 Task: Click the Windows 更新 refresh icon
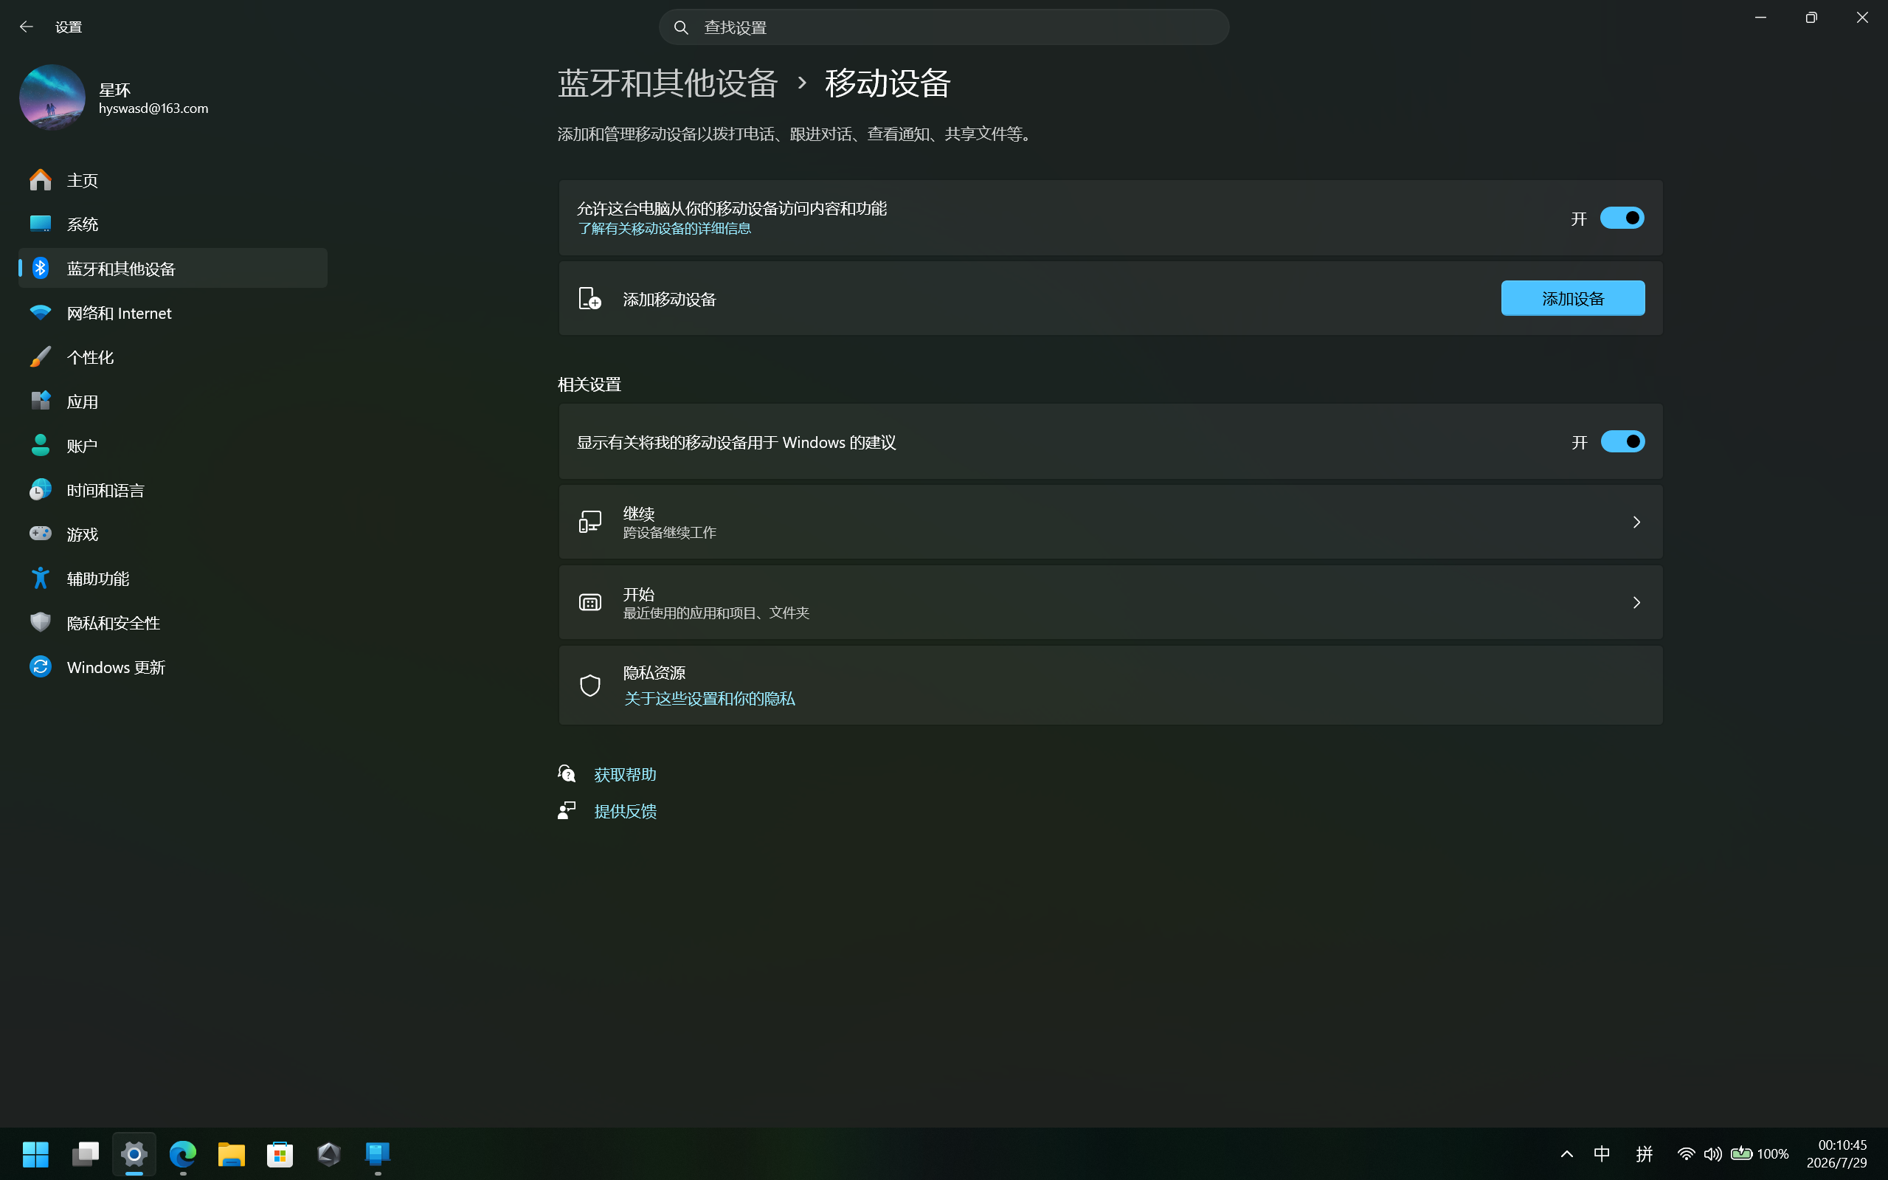(x=41, y=666)
